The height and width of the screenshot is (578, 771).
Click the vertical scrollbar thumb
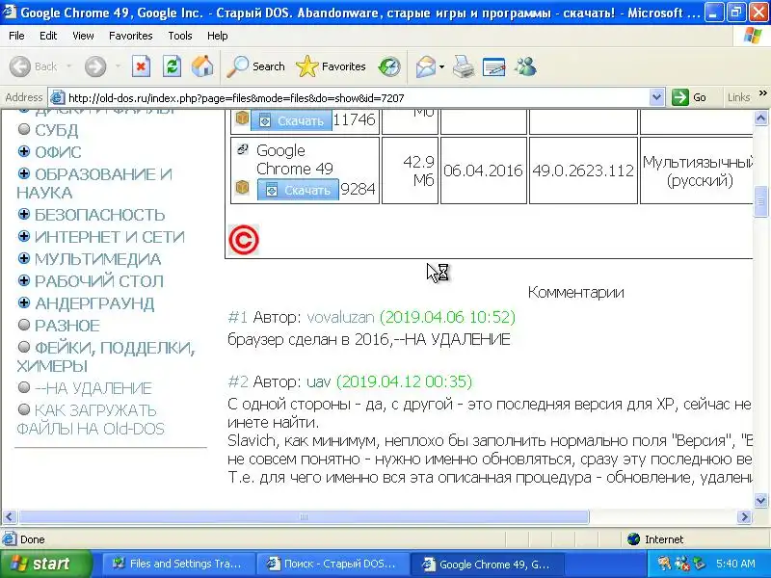(760, 201)
